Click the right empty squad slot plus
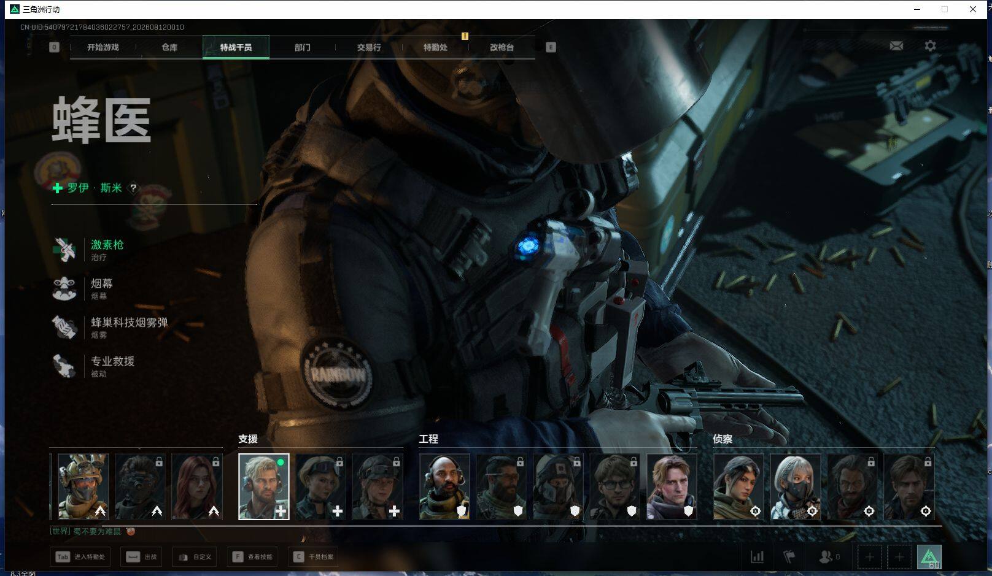Screen dimensions: 992x576 899,557
